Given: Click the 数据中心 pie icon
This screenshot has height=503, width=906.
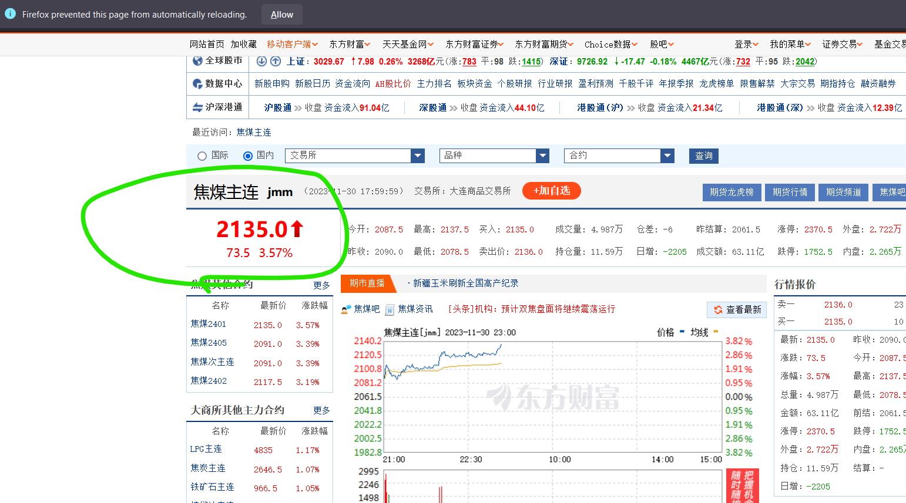Looking at the screenshot, I should [x=197, y=84].
